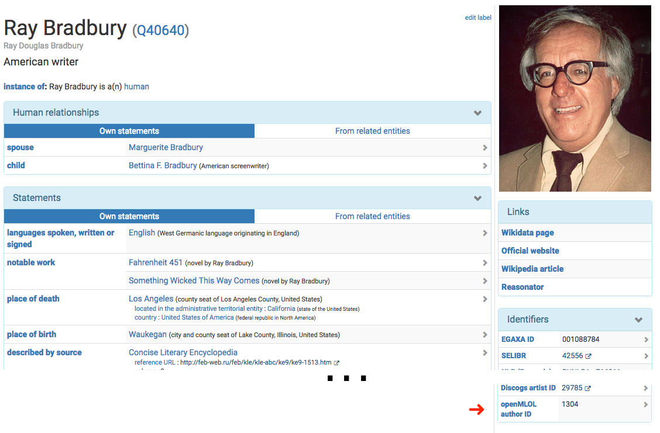
Task: Click the located in the administrative territorial entity link
Action: (199, 309)
